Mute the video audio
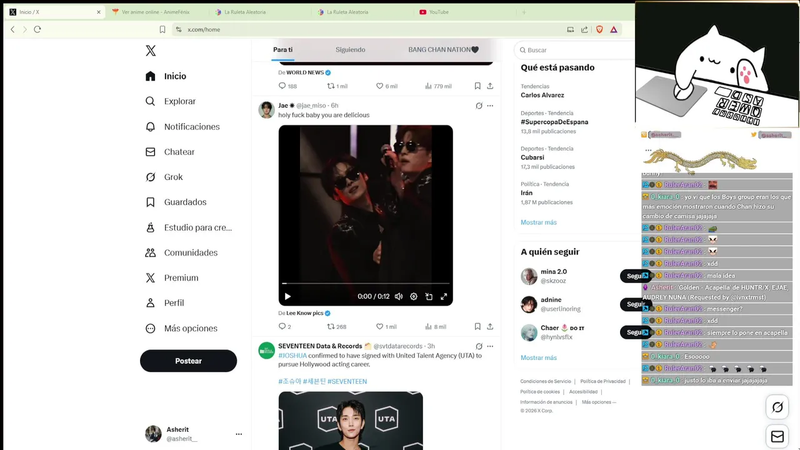Viewport: 800px width, 450px height. (x=399, y=296)
